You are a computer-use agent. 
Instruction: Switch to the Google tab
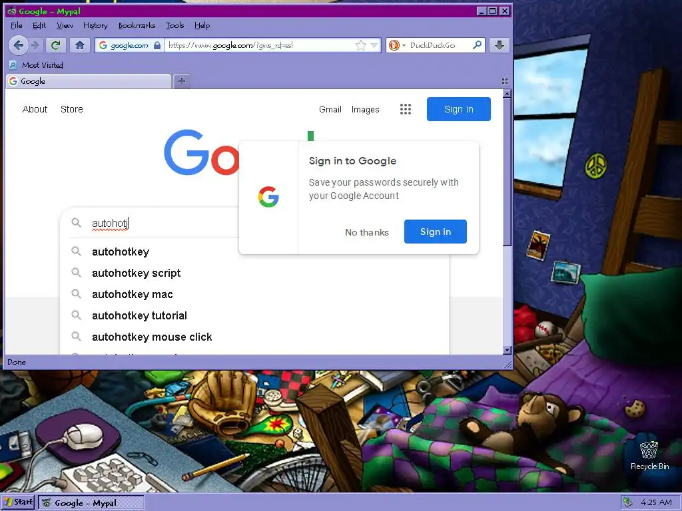(x=89, y=81)
